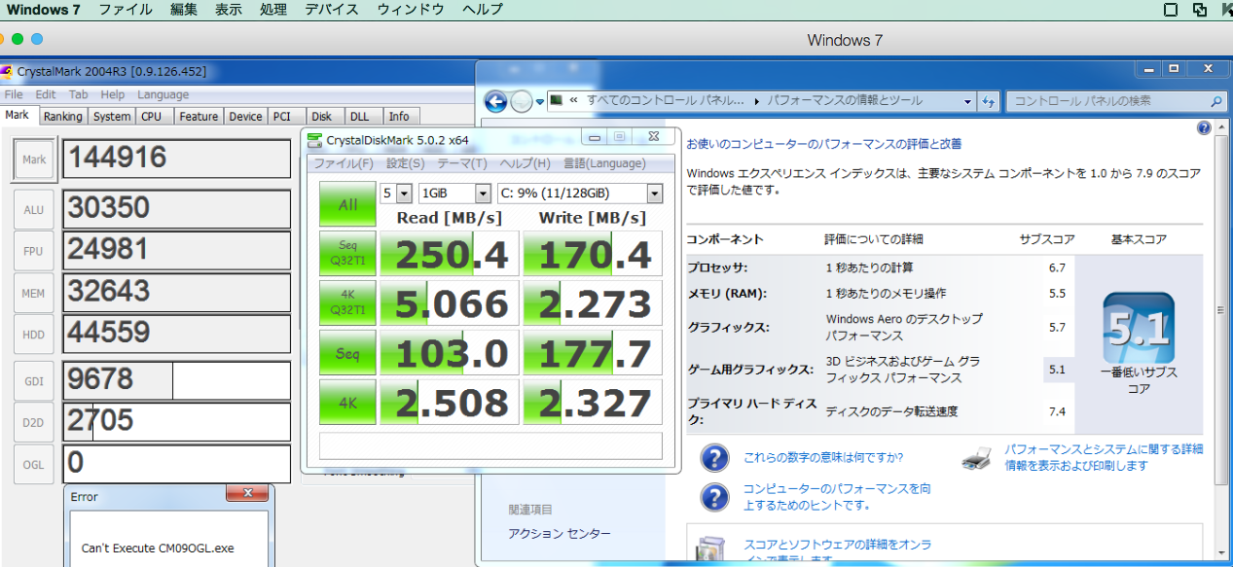Open テーマ(T) menu in CrystalDiskMark

pyautogui.click(x=461, y=163)
